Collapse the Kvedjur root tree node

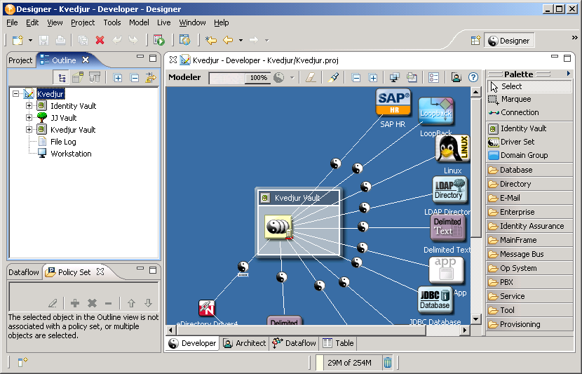pos(15,93)
